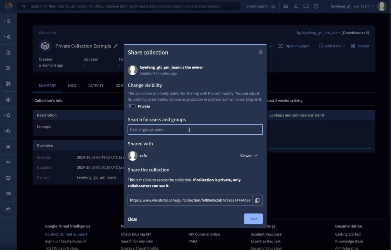Click xofa user avatar in Shared with
Viewport: 391px width, 250px height.
[x=132, y=156]
